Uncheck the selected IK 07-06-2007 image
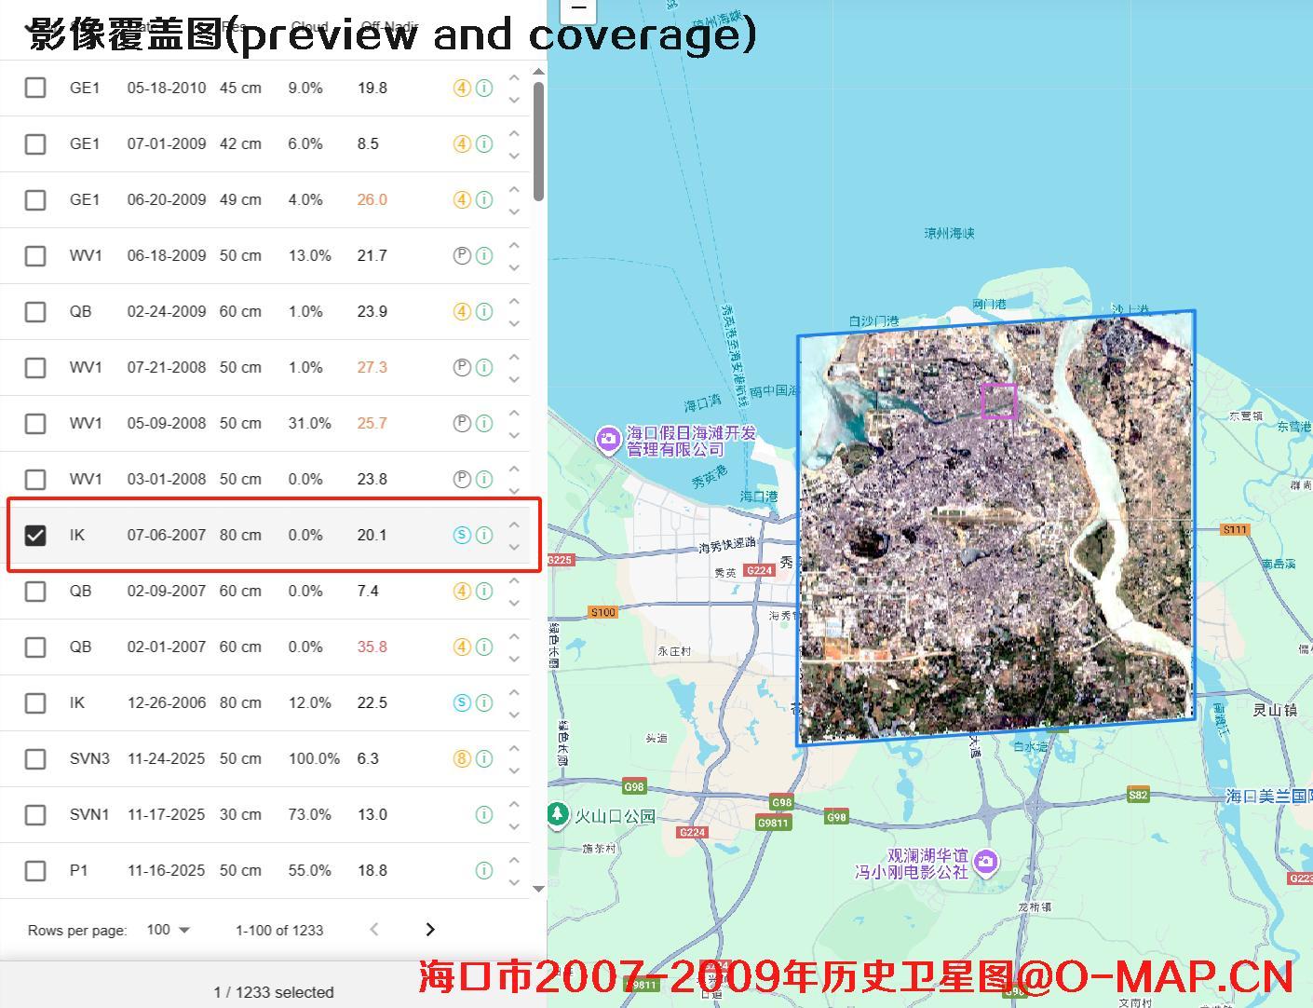Image resolution: width=1313 pixels, height=1008 pixels. click(x=35, y=535)
